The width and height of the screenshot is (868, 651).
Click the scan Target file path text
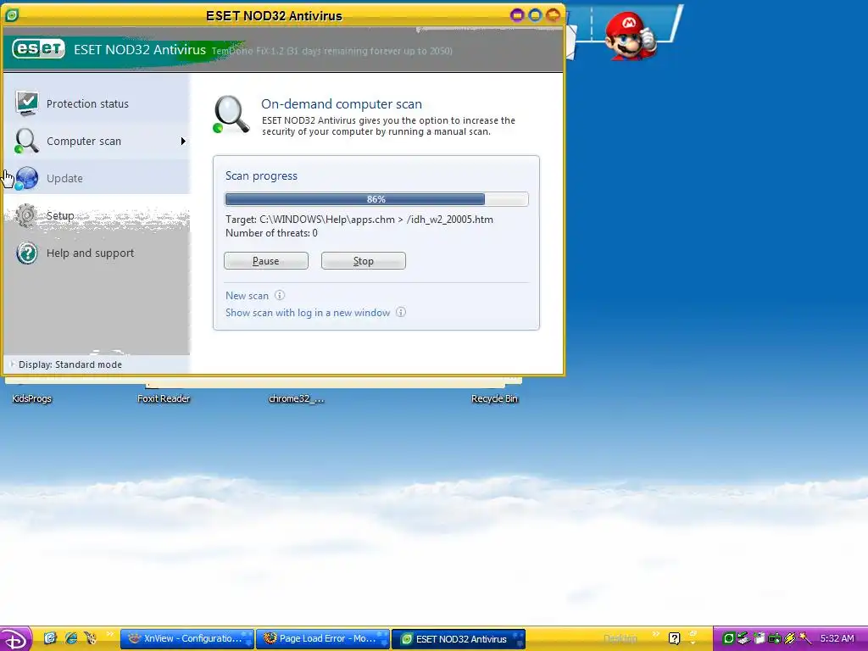pyautogui.click(x=359, y=220)
